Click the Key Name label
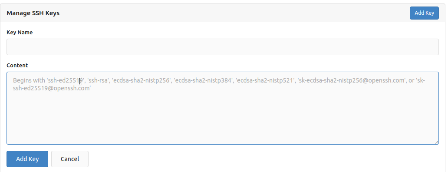 click(20, 33)
